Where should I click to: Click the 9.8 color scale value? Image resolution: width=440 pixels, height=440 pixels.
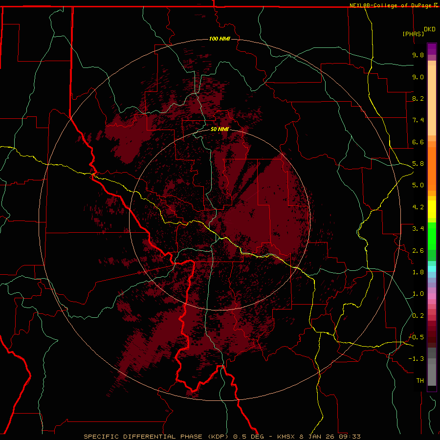click(418, 55)
